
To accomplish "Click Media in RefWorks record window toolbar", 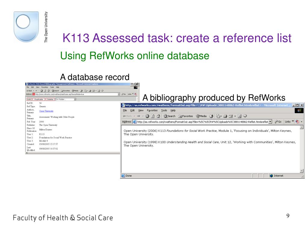I will pyautogui.click(x=75, y=91).
